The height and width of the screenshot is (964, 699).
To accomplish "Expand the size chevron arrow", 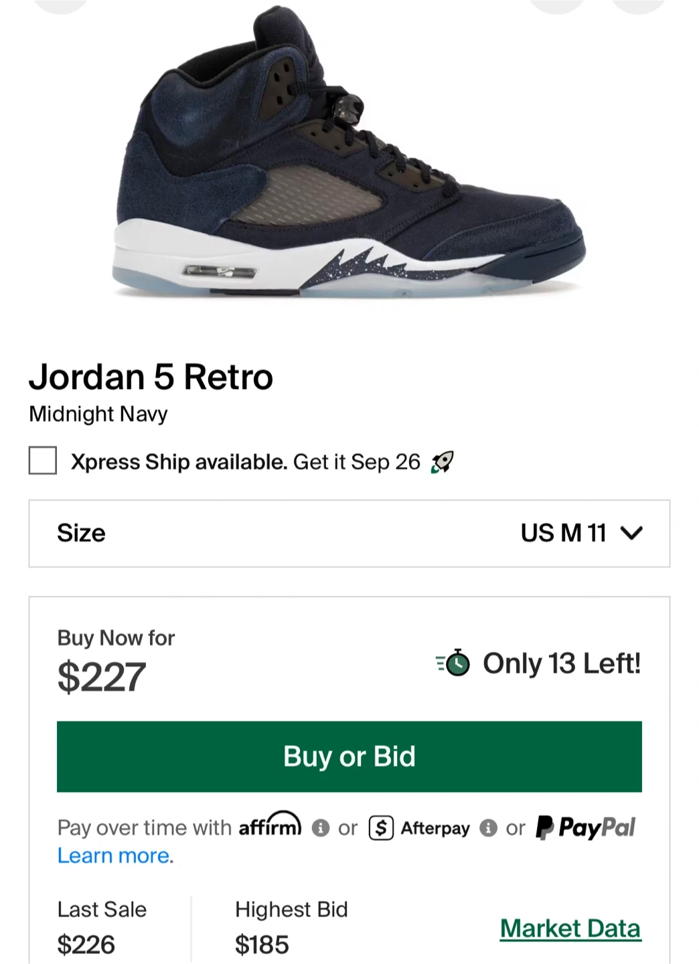I will [x=631, y=534].
